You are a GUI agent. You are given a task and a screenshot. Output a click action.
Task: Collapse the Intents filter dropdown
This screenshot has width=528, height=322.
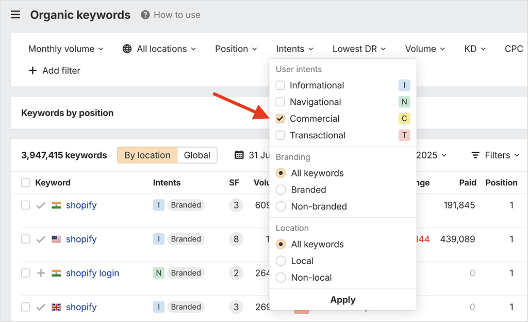[295, 49]
